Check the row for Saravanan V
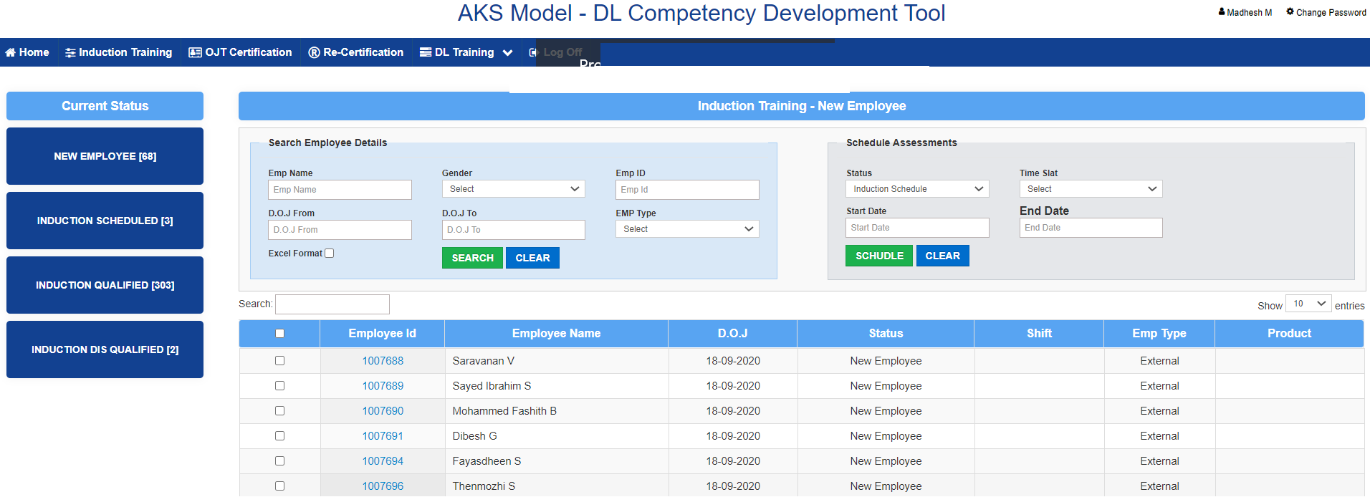The width and height of the screenshot is (1370, 497). point(279,361)
